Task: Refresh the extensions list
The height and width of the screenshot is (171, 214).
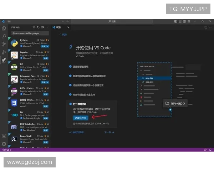Action: 38,27
